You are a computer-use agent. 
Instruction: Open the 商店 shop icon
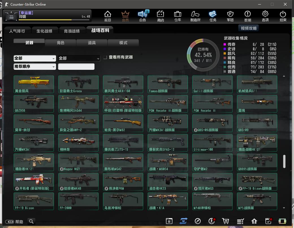pos(161,16)
